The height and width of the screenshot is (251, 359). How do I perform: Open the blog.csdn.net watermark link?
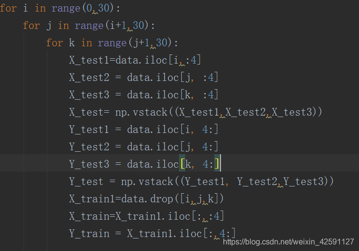(289, 241)
